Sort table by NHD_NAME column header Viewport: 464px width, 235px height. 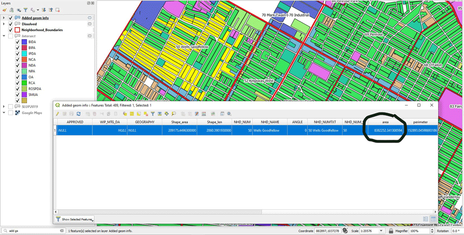tap(270, 122)
